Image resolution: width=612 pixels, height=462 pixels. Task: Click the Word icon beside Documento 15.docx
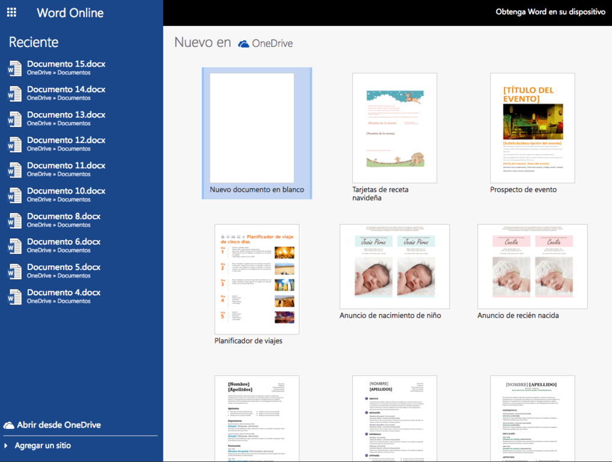14,68
